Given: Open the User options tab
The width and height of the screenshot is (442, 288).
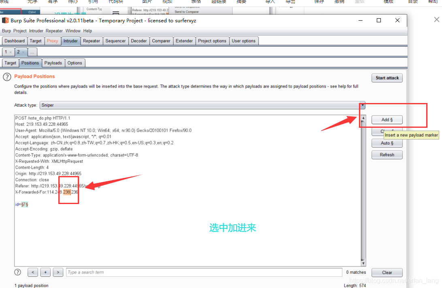Looking at the screenshot, I should 243,41.
